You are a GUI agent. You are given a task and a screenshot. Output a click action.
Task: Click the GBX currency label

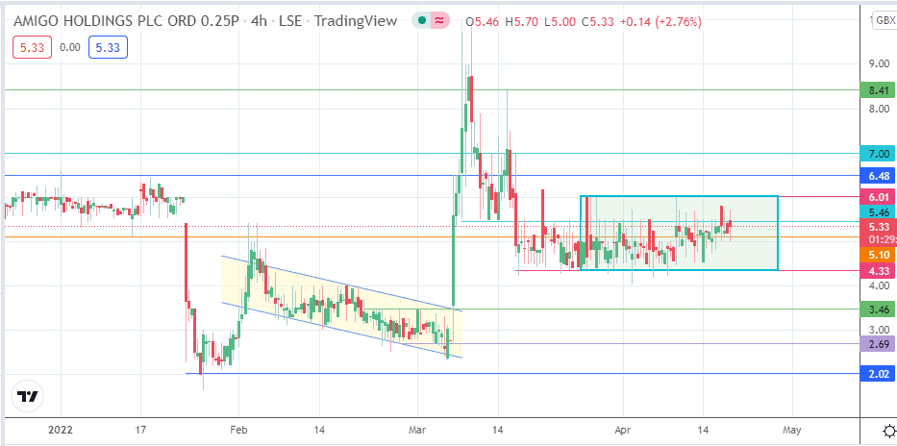885,21
